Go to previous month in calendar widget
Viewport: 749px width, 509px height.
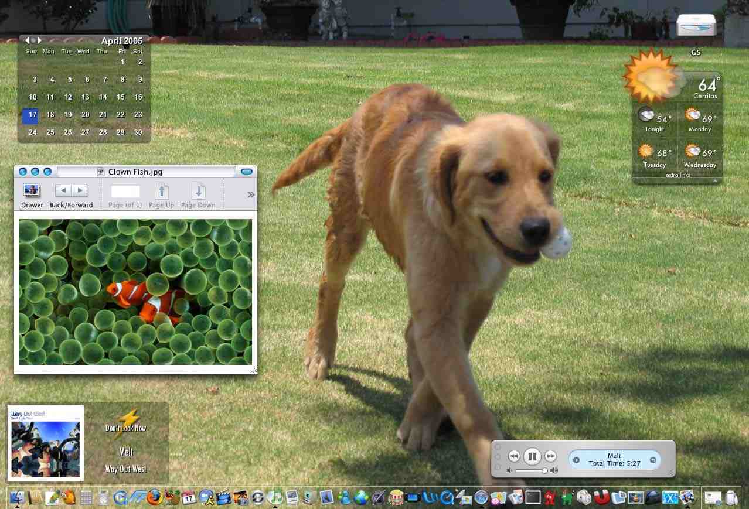[x=27, y=40]
